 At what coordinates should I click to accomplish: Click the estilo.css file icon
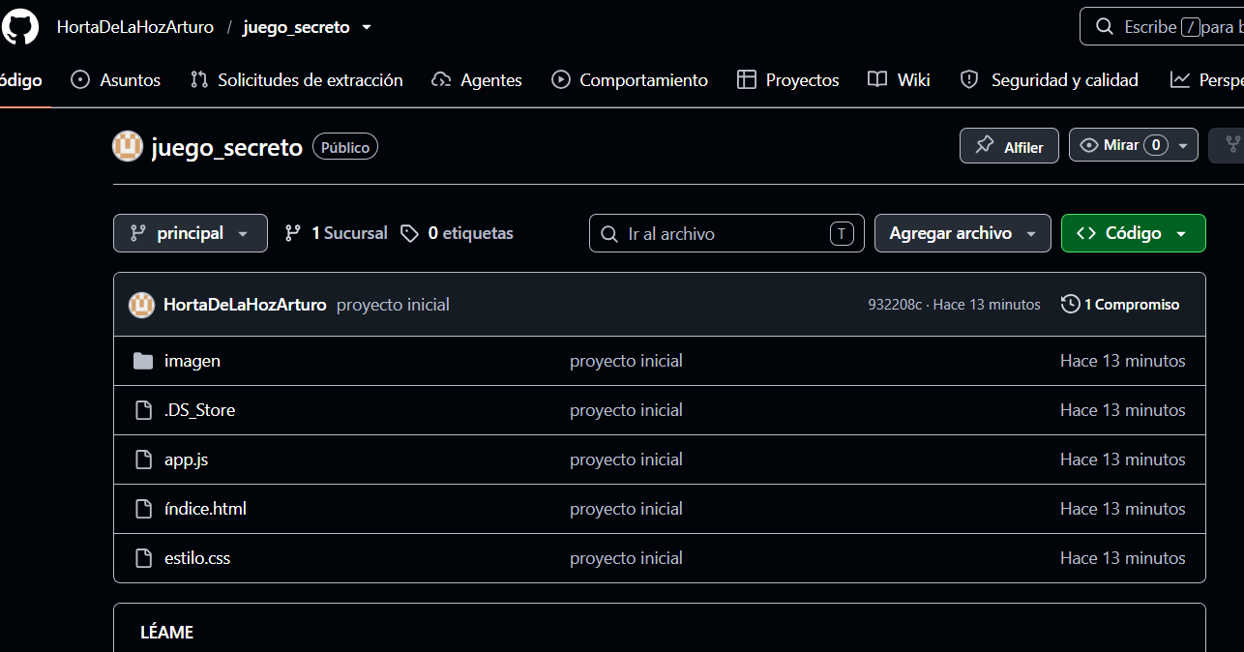143,558
